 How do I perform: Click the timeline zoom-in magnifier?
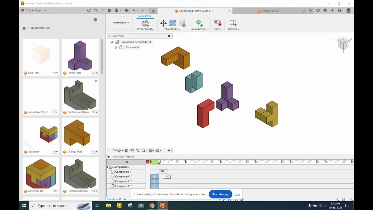[x=351, y=199]
